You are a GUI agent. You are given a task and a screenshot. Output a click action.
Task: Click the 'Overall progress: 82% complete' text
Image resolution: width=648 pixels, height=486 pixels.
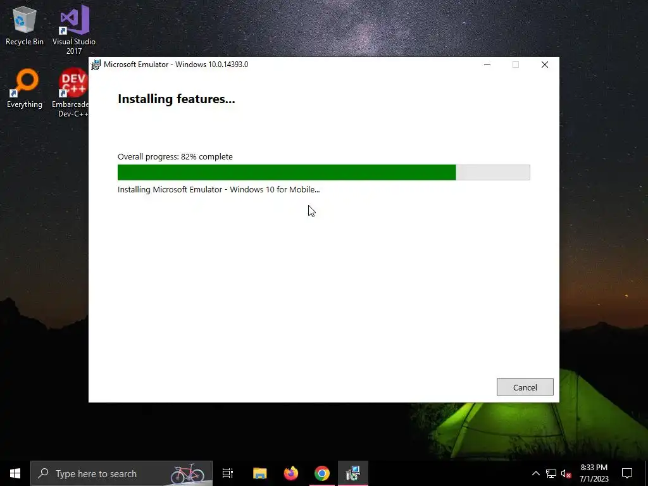coord(175,157)
